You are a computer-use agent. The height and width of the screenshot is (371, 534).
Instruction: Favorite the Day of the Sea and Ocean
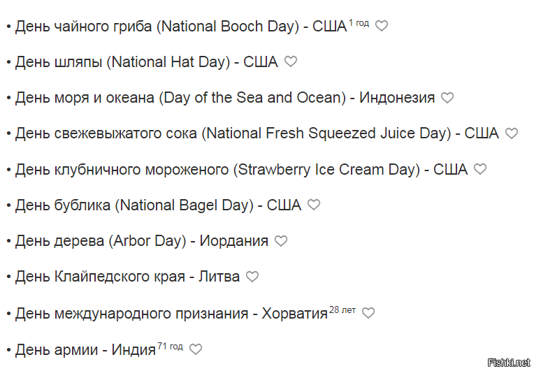point(447,98)
